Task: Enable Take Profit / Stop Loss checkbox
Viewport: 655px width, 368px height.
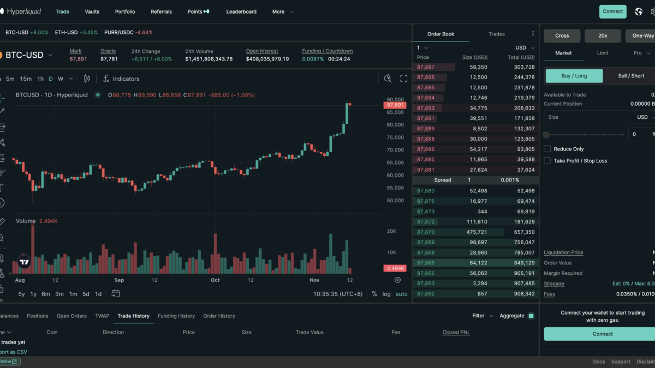Action: [547, 161]
